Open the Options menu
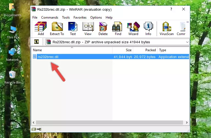This screenshot has width=211, height=138. point(96,18)
